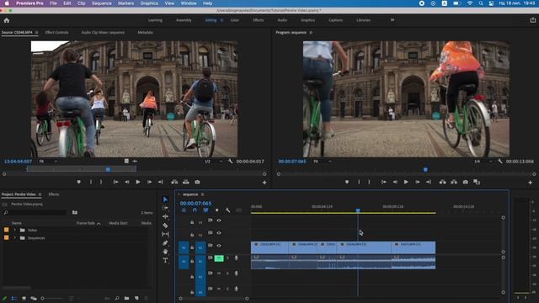Toggle Snap in timeline magnet icon

195,210
